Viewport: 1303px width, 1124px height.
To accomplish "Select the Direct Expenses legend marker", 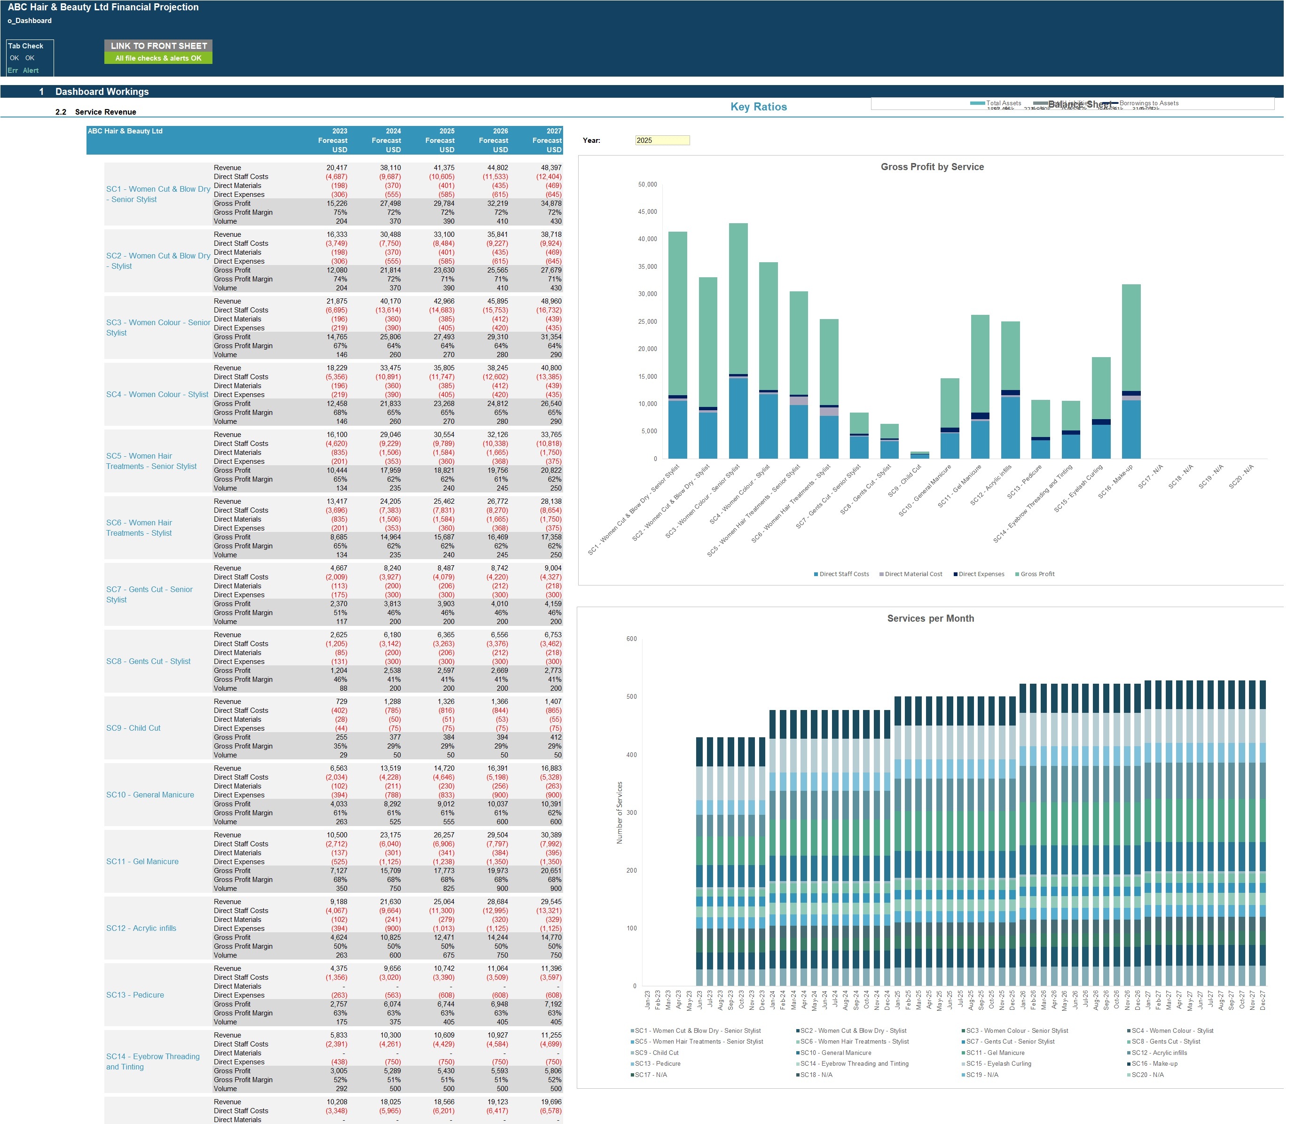I will [x=955, y=575].
